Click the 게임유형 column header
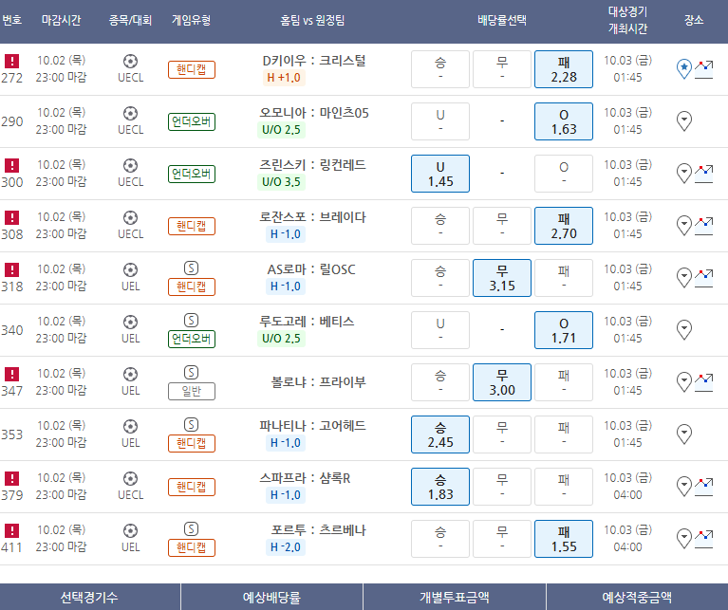Viewport: 728px width, 610px height. pos(191,20)
